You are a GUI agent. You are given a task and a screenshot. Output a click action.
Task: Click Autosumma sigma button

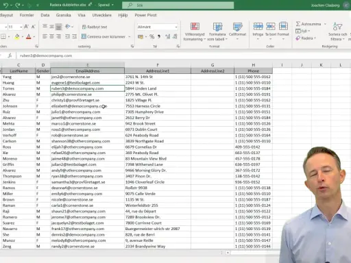[308, 24]
